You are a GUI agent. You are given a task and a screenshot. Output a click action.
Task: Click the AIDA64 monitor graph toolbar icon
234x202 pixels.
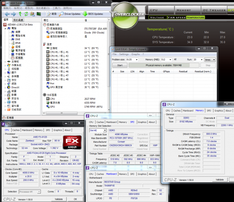(39, 14)
